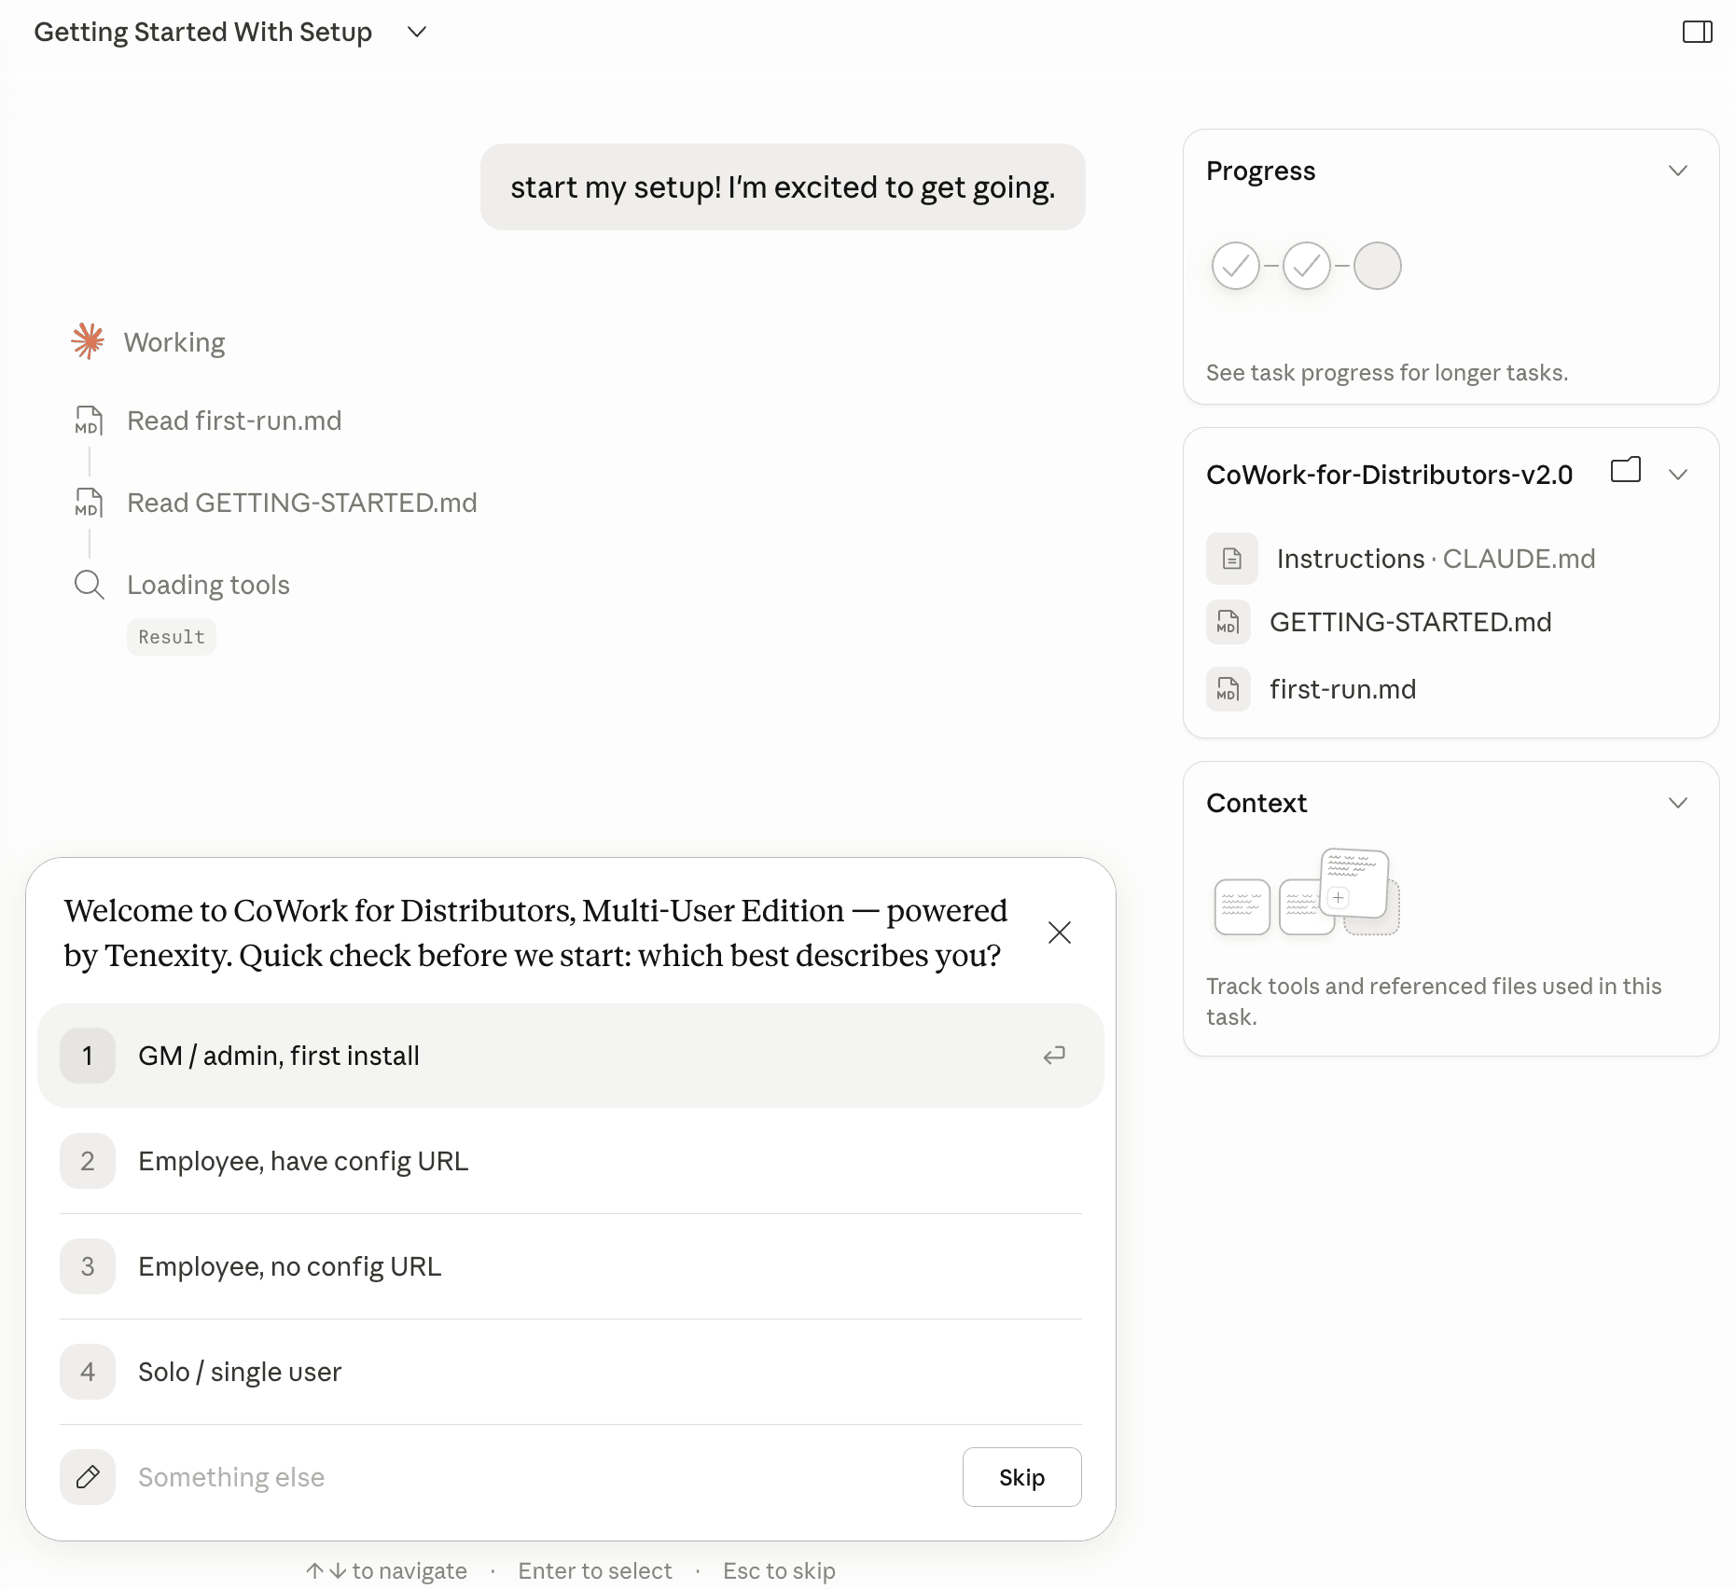Select option 2 Employee, have config URL
The height and width of the screenshot is (1589, 1735).
point(571,1161)
